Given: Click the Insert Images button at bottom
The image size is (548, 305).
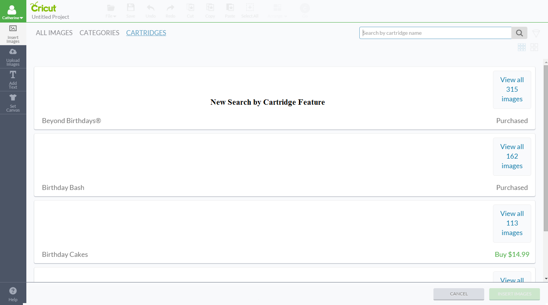Looking at the screenshot, I should click(514, 294).
